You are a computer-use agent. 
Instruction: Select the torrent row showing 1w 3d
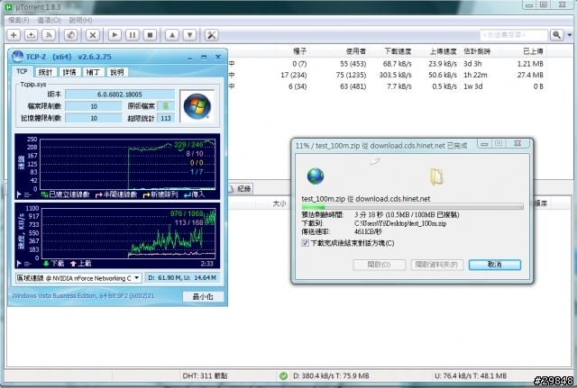pyautogui.click(x=387, y=86)
